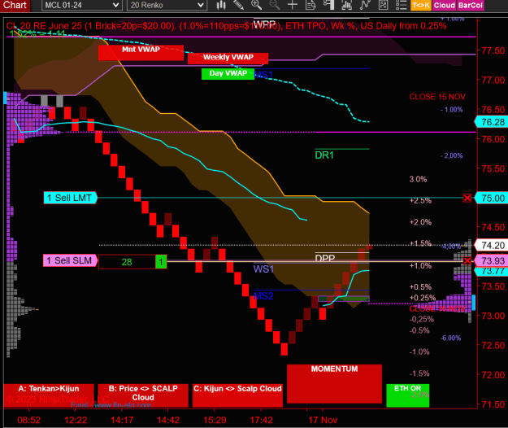The width and height of the screenshot is (508, 428).
Task: Click the C: Kijun <> Scalp Cloud box
Action: (237, 395)
